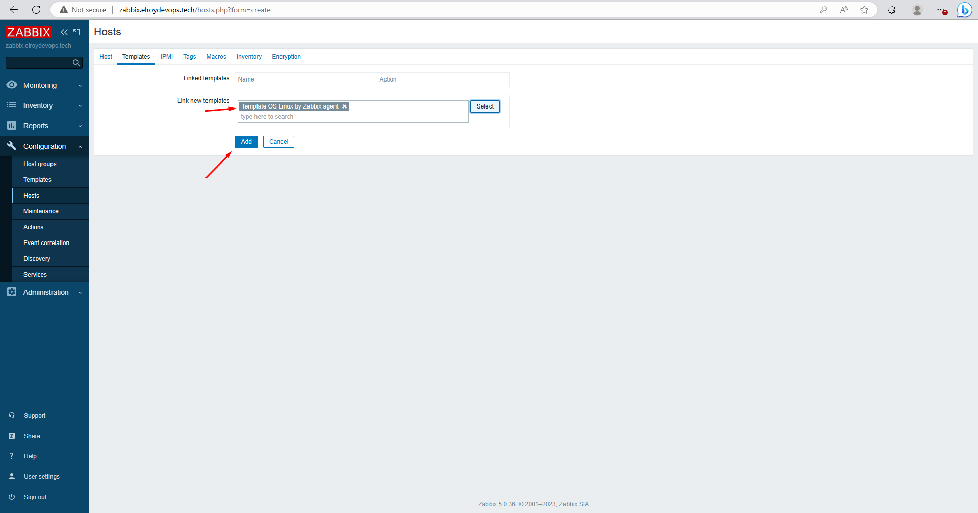The width and height of the screenshot is (978, 513).
Task: Click the type here to search template field
Action: pyautogui.click(x=353, y=117)
